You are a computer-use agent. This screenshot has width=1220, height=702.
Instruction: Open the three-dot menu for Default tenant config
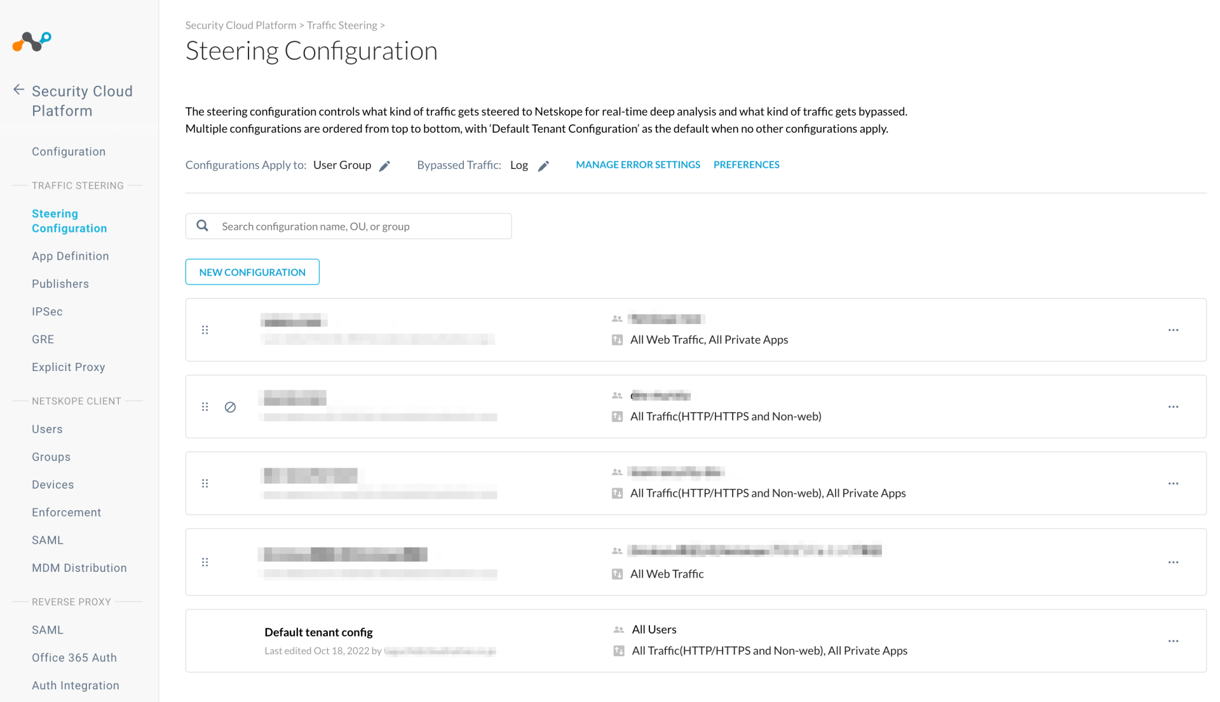click(1173, 640)
